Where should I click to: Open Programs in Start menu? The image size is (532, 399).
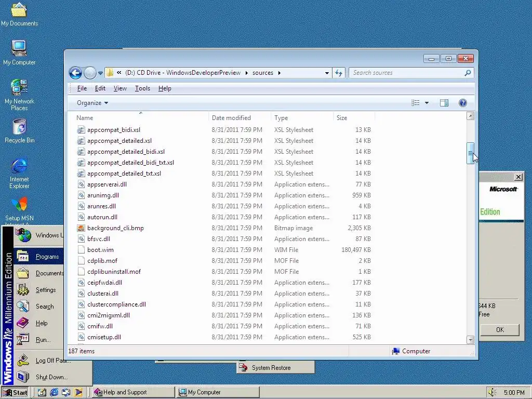pos(38,257)
